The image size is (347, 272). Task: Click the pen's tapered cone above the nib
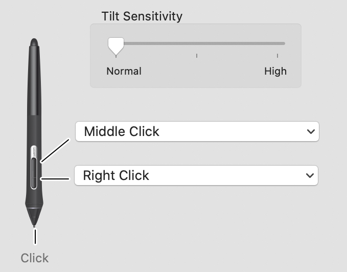point(34,216)
